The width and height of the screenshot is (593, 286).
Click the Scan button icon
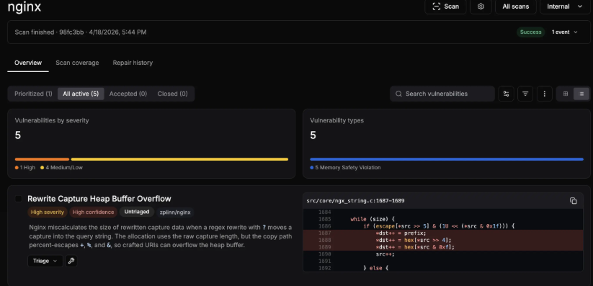[x=437, y=6]
